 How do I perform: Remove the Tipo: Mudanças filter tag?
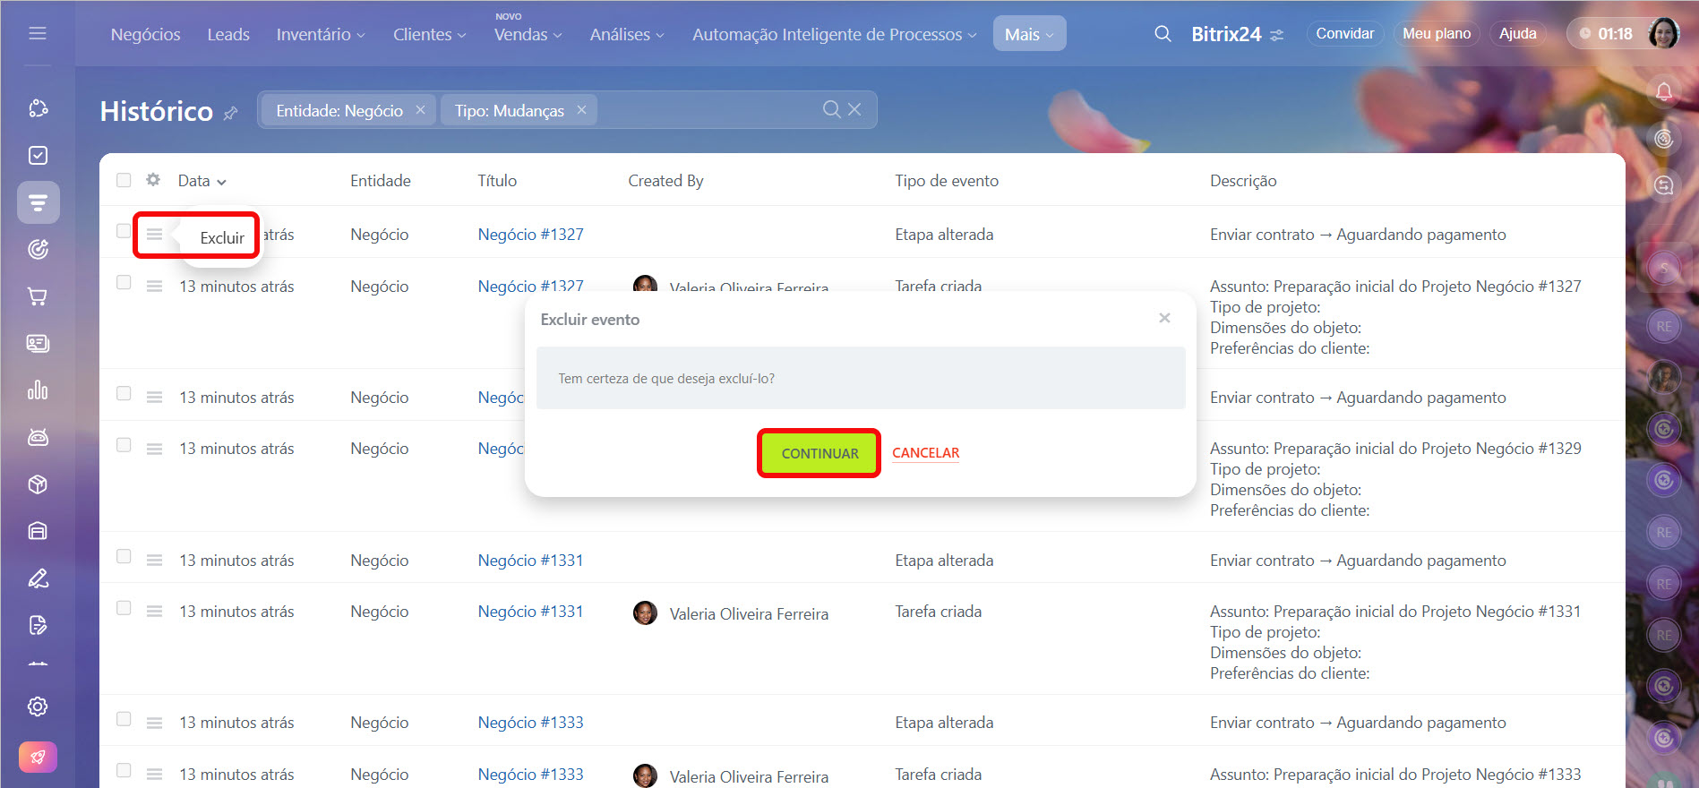click(581, 109)
